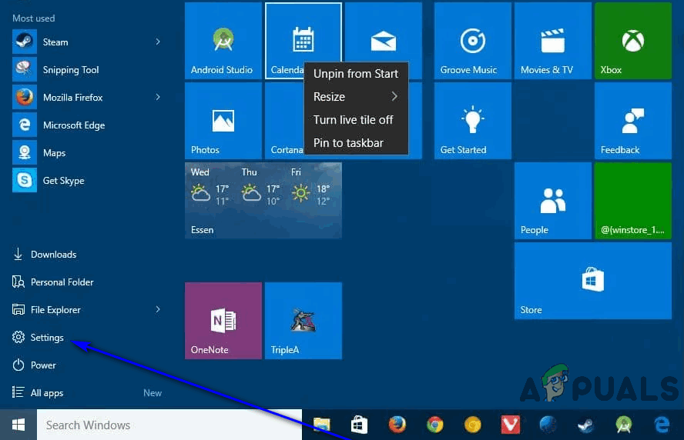Click the Xbox tile
The height and width of the screenshot is (440, 684).
pos(632,41)
